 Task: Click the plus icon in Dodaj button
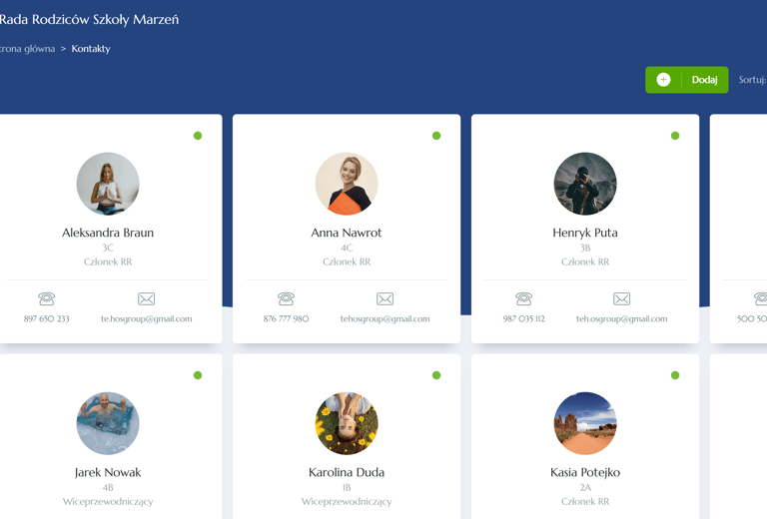pyautogui.click(x=663, y=80)
